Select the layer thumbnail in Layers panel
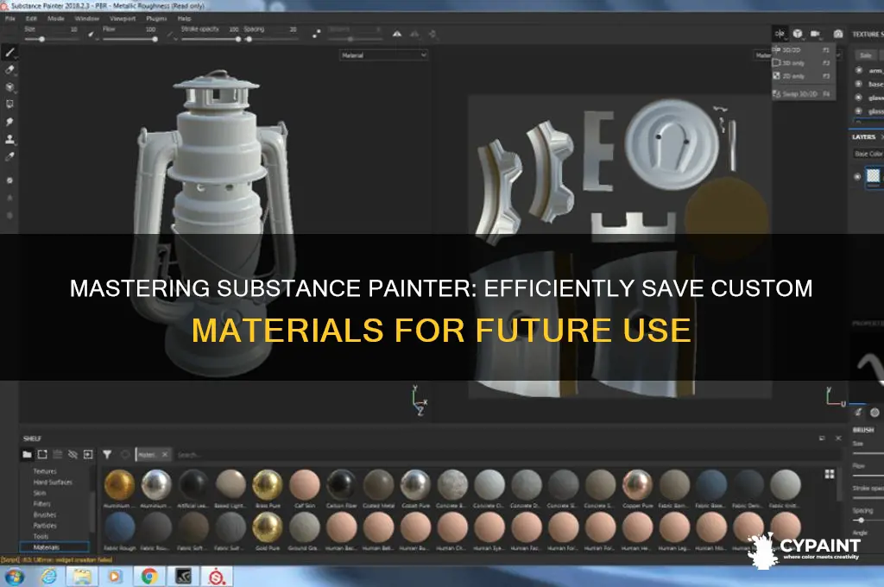Image resolution: width=884 pixels, height=587 pixels. pos(874,176)
